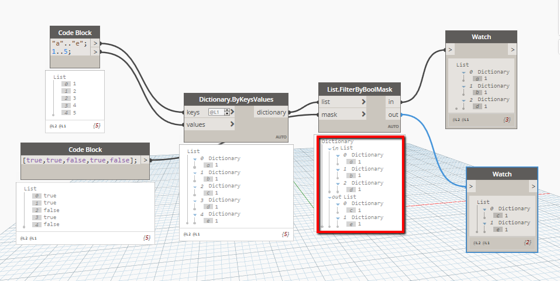
Task: Collapse "0 Dictionary" in the lower Watch
Action: click(x=485, y=209)
